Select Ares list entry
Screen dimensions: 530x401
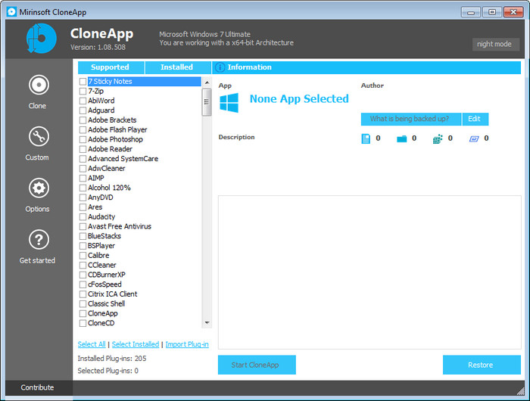[95, 207]
